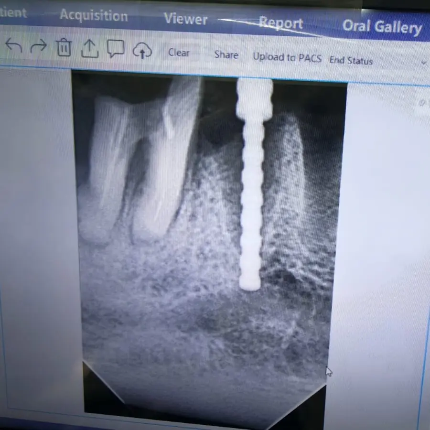Delete image with the trash icon
Image resolution: width=430 pixels, height=430 pixels.
pos(64,47)
